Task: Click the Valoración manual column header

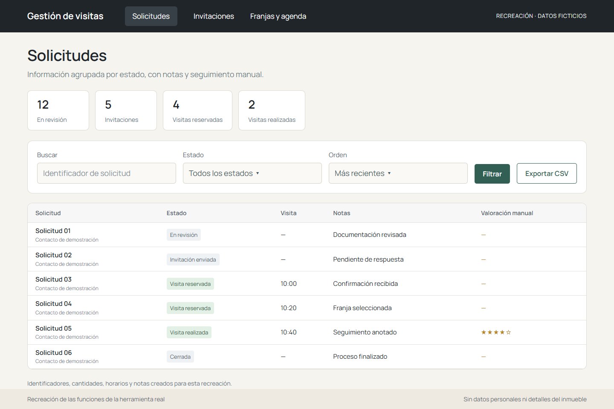Action: click(x=507, y=213)
